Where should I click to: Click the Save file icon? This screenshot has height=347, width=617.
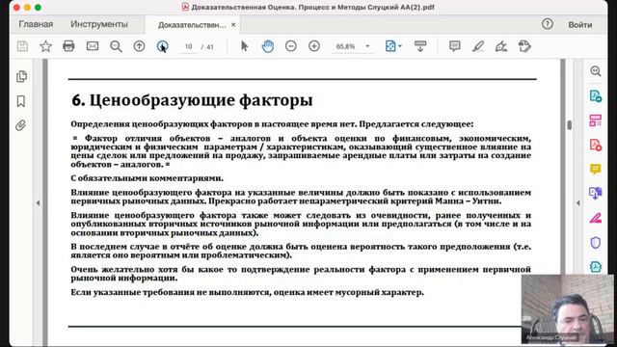22,46
